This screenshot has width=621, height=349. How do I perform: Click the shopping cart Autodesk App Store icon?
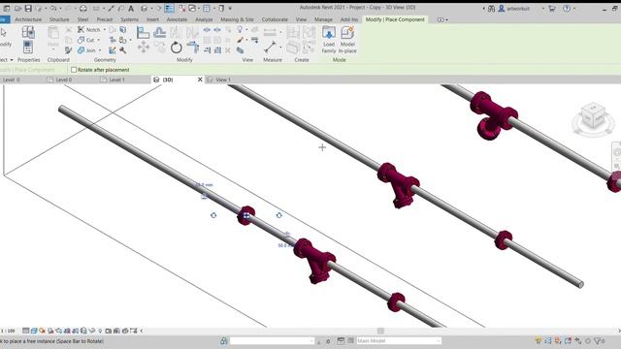point(552,9)
